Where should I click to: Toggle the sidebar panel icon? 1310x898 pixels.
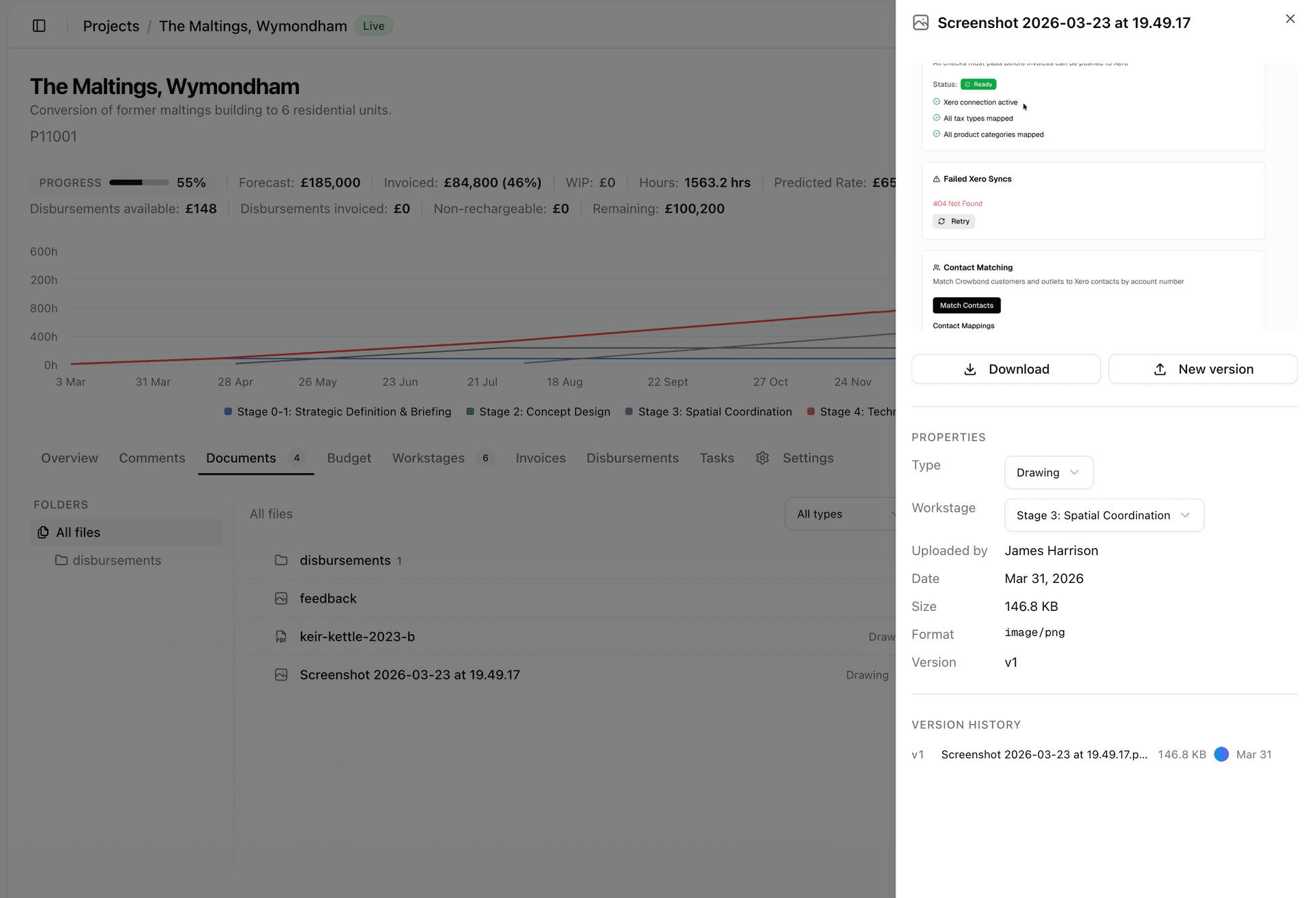pyautogui.click(x=39, y=26)
